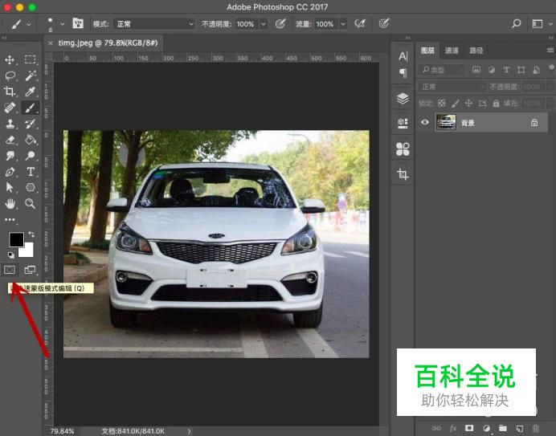
Task: Select the timg.jpeg document tab
Action: [108, 43]
